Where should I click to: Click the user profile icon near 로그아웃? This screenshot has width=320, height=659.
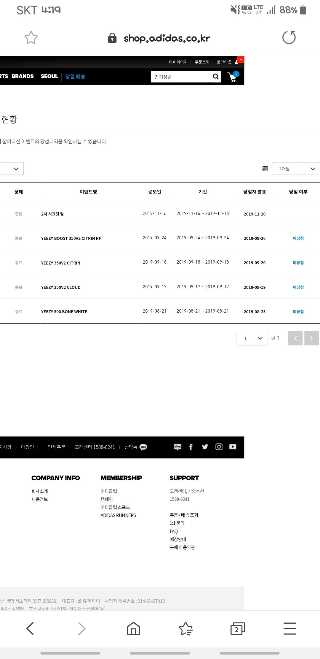point(236,62)
